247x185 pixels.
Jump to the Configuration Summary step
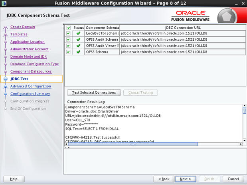point(30,94)
